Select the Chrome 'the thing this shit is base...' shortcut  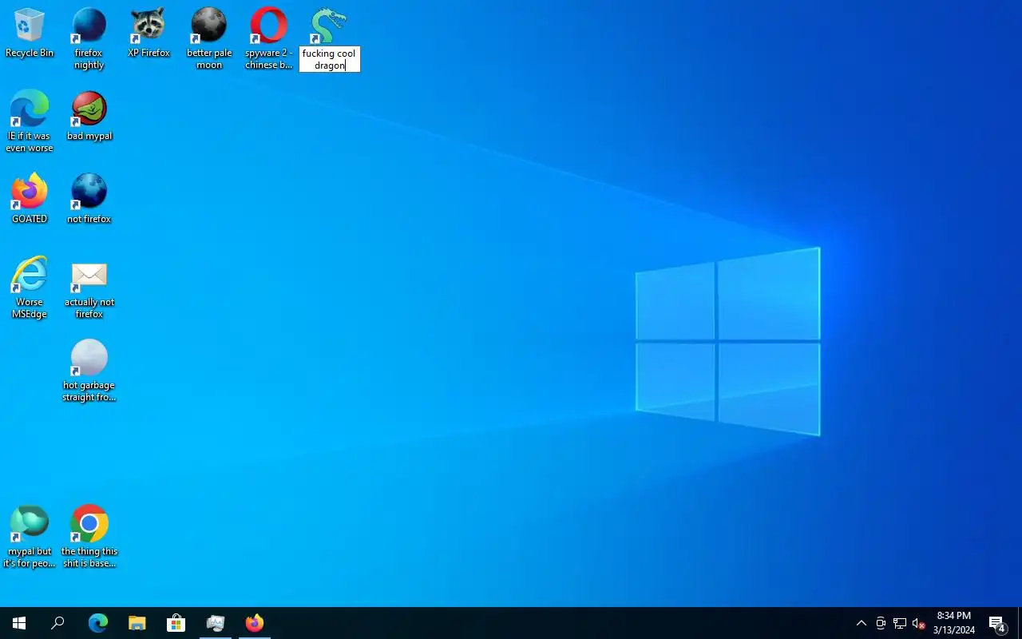[x=89, y=537]
